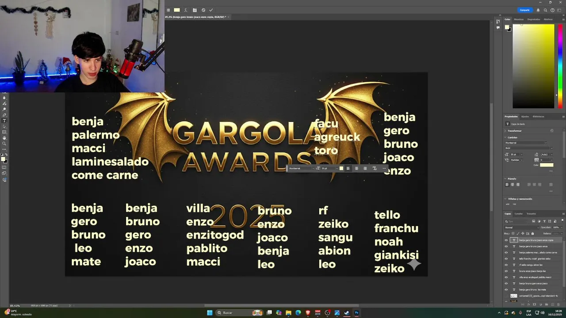Create new group folder icon

coord(547,304)
